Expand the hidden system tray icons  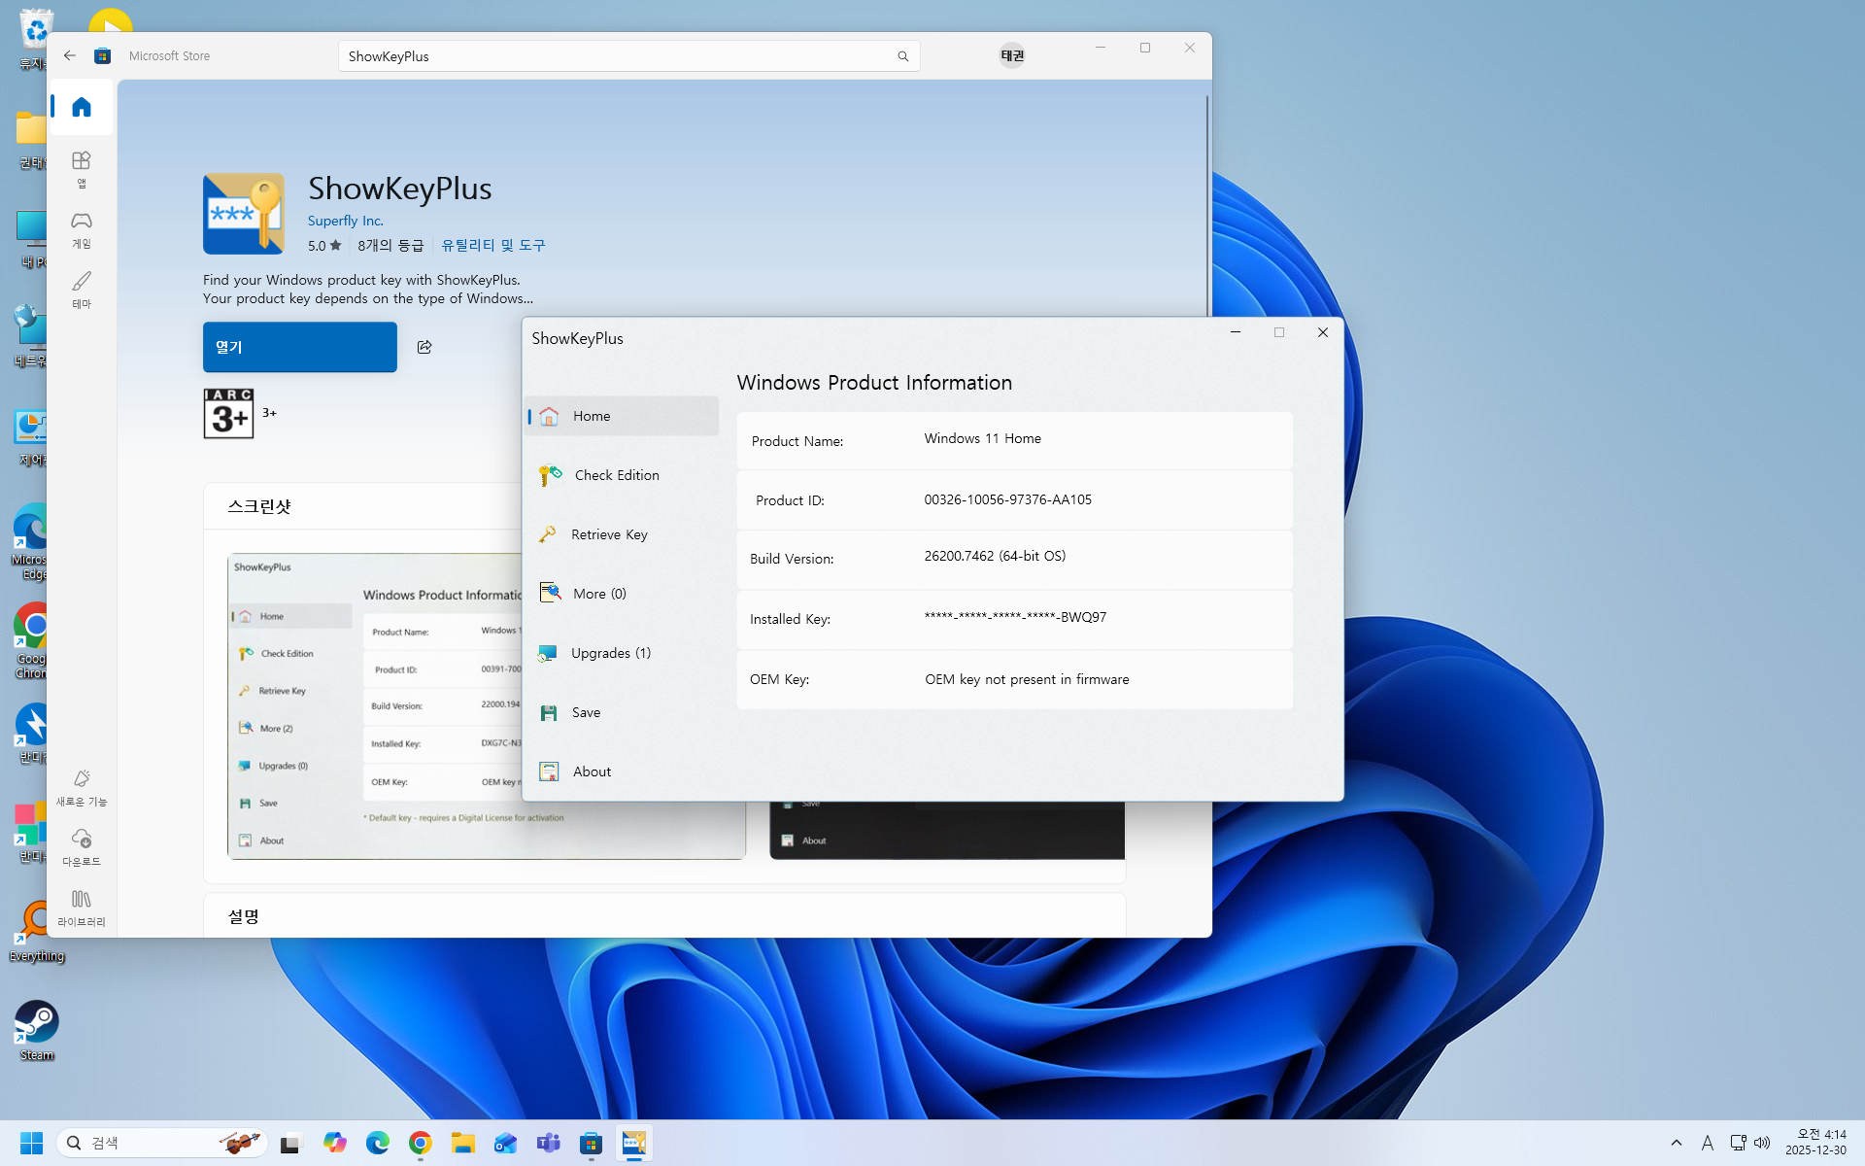click(x=1677, y=1143)
